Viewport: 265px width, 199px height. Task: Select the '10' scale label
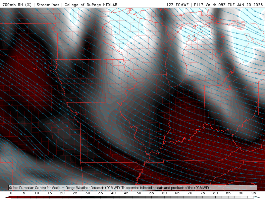click(37, 193)
